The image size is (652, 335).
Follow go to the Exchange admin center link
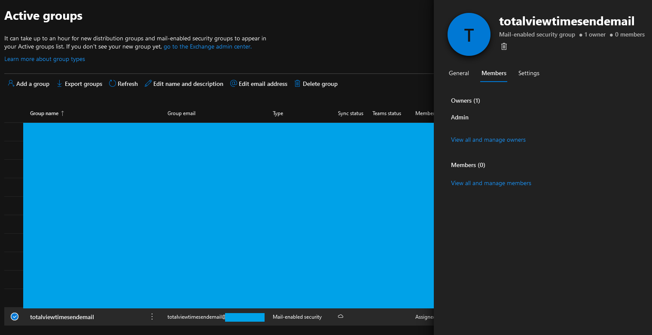coord(207,46)
